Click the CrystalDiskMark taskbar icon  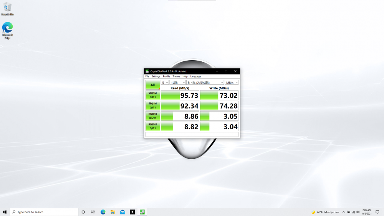[x=142, y=212]
